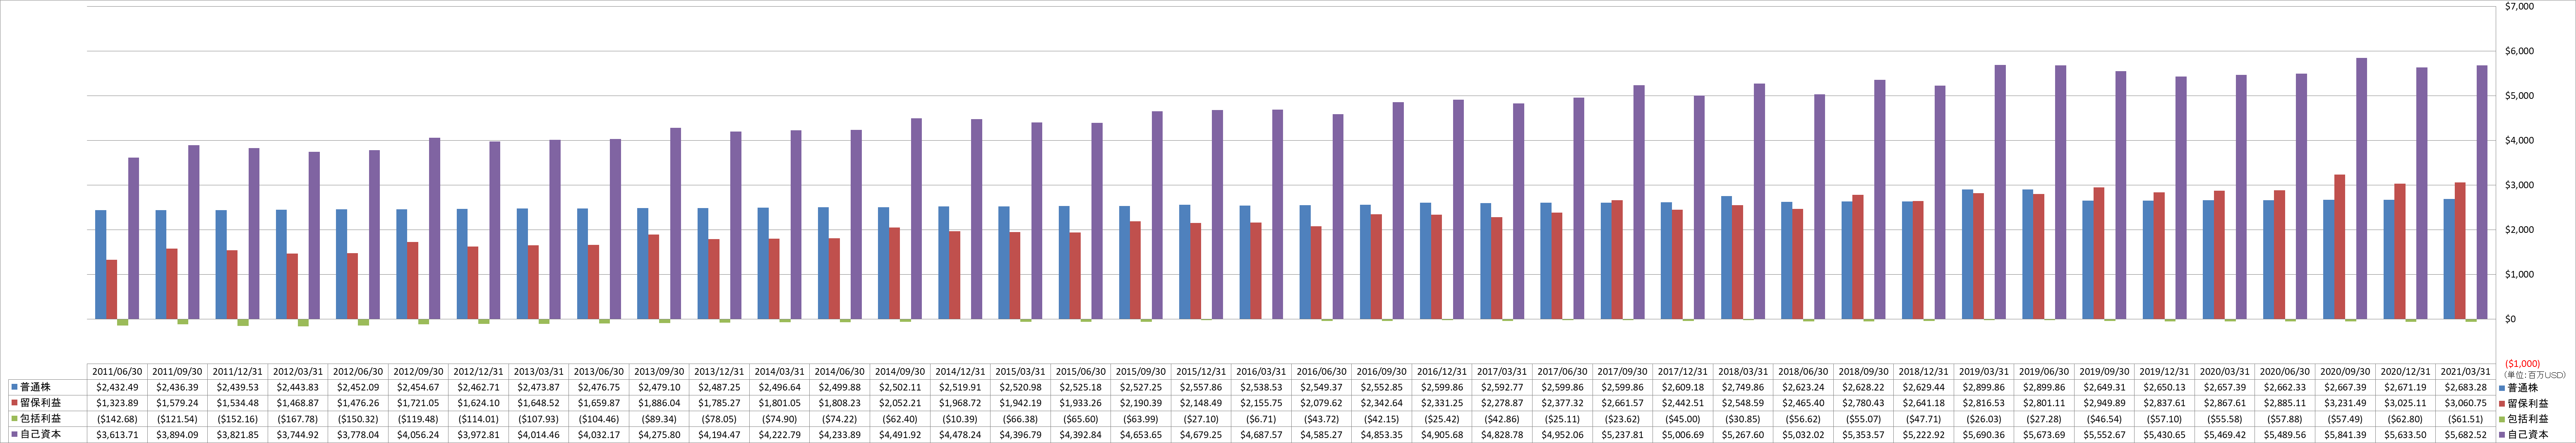Screen dimensions: 2576x443
Task: Click the green 包括利益 swatch in the table row header
Action: [14, 419]
